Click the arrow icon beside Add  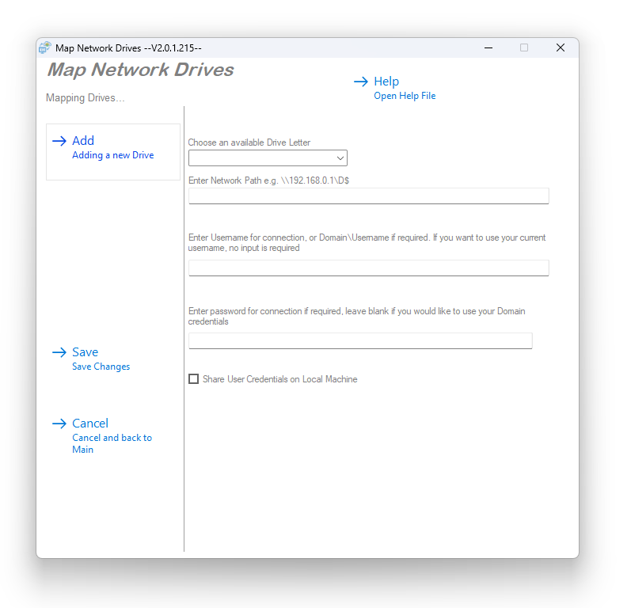click(59, 141)
